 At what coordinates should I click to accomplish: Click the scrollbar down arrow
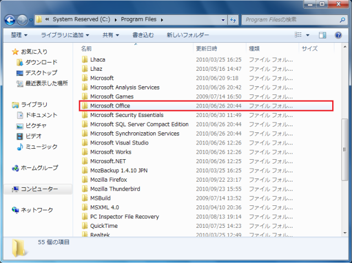(345, 233)
